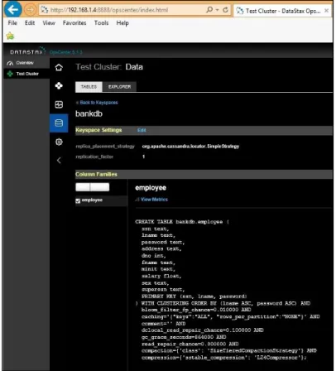Click the replication_factor label
Viewport: 336px width, 371px height.
(94, 157)
